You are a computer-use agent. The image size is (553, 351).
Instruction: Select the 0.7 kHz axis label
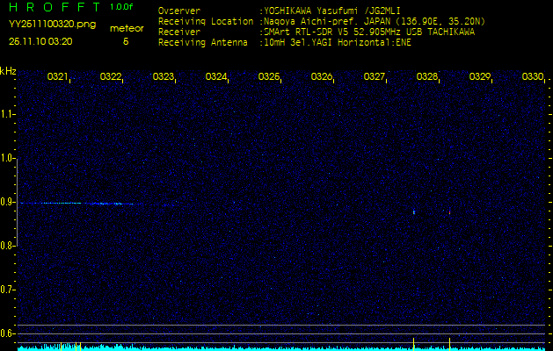coord(7,290)
